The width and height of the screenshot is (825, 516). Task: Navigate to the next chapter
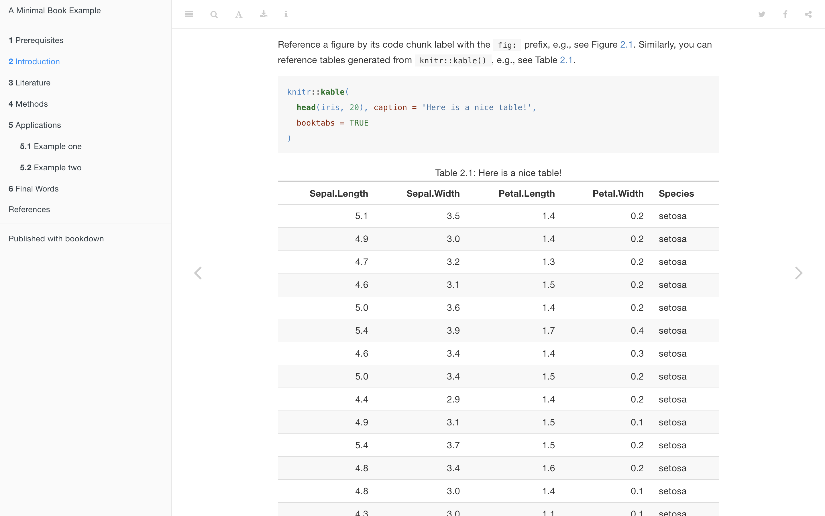799,273
